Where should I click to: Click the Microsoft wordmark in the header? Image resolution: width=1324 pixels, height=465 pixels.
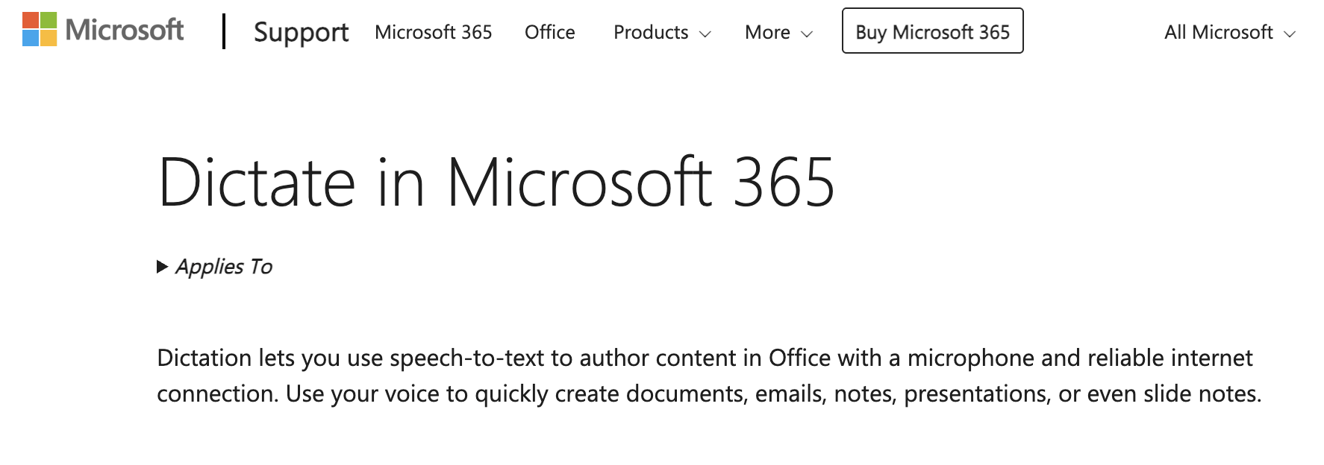[x=125, y=30]
